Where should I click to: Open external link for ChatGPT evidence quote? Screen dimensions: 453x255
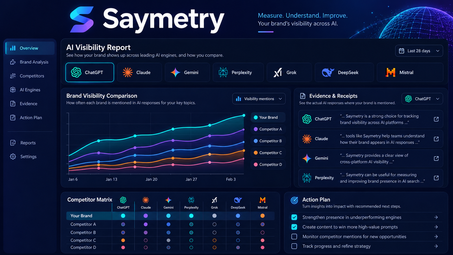(x=436, y=119)
